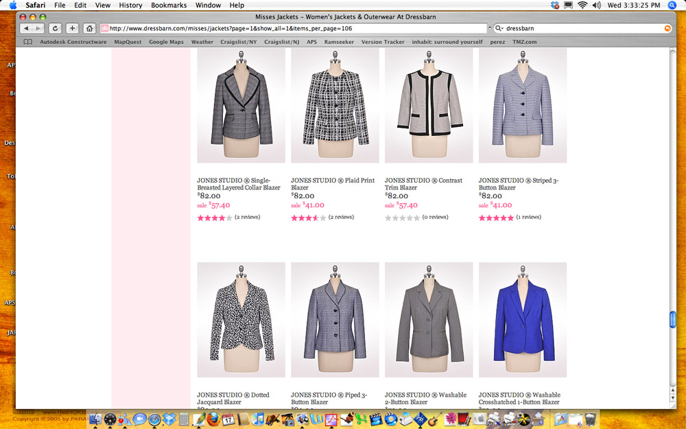Open Address Book from the Dock
686x429 pixels.
click(x=243, y=419)
